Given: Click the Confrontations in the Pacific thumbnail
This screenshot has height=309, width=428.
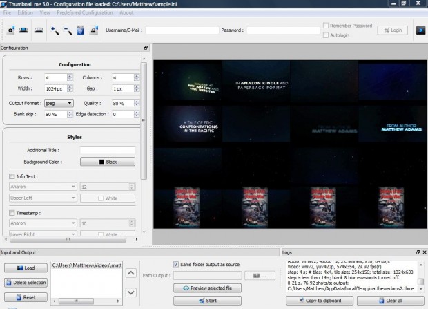Looking at the screenshot, I should 188,123.
